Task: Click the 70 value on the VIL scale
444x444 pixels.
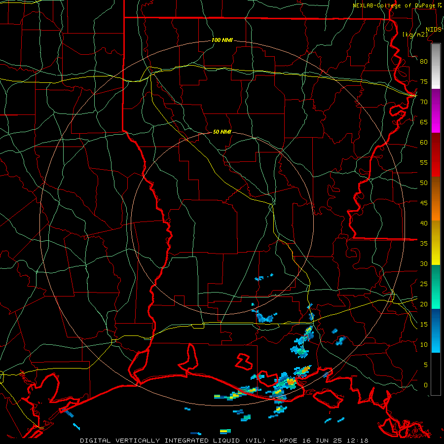Action: tap(424, 102)
